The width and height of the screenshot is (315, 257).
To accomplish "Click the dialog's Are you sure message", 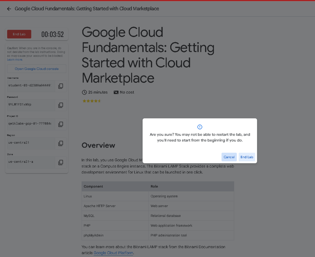I will click(200, 137).
